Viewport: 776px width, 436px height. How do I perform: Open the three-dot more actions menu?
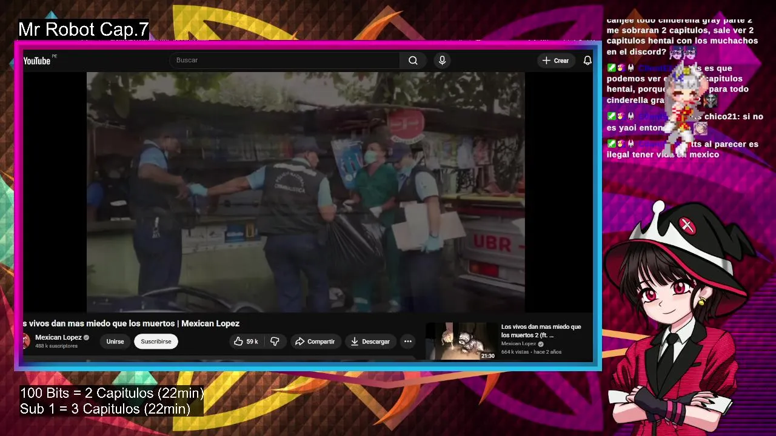408,342
